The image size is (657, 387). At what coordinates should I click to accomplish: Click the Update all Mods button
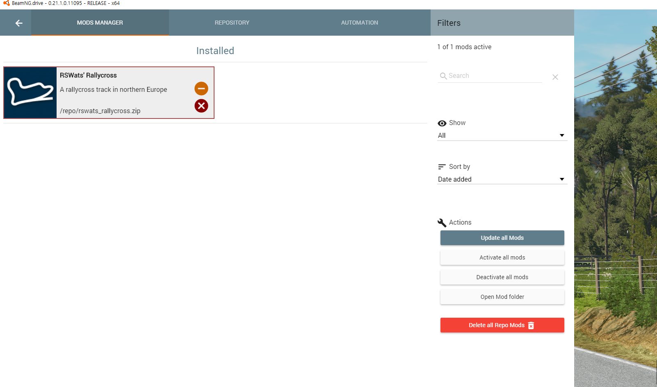tap(502, 238)
